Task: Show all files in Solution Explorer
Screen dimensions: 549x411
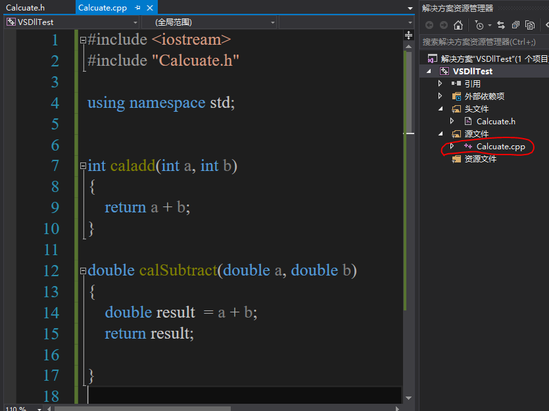Action: 530,25
